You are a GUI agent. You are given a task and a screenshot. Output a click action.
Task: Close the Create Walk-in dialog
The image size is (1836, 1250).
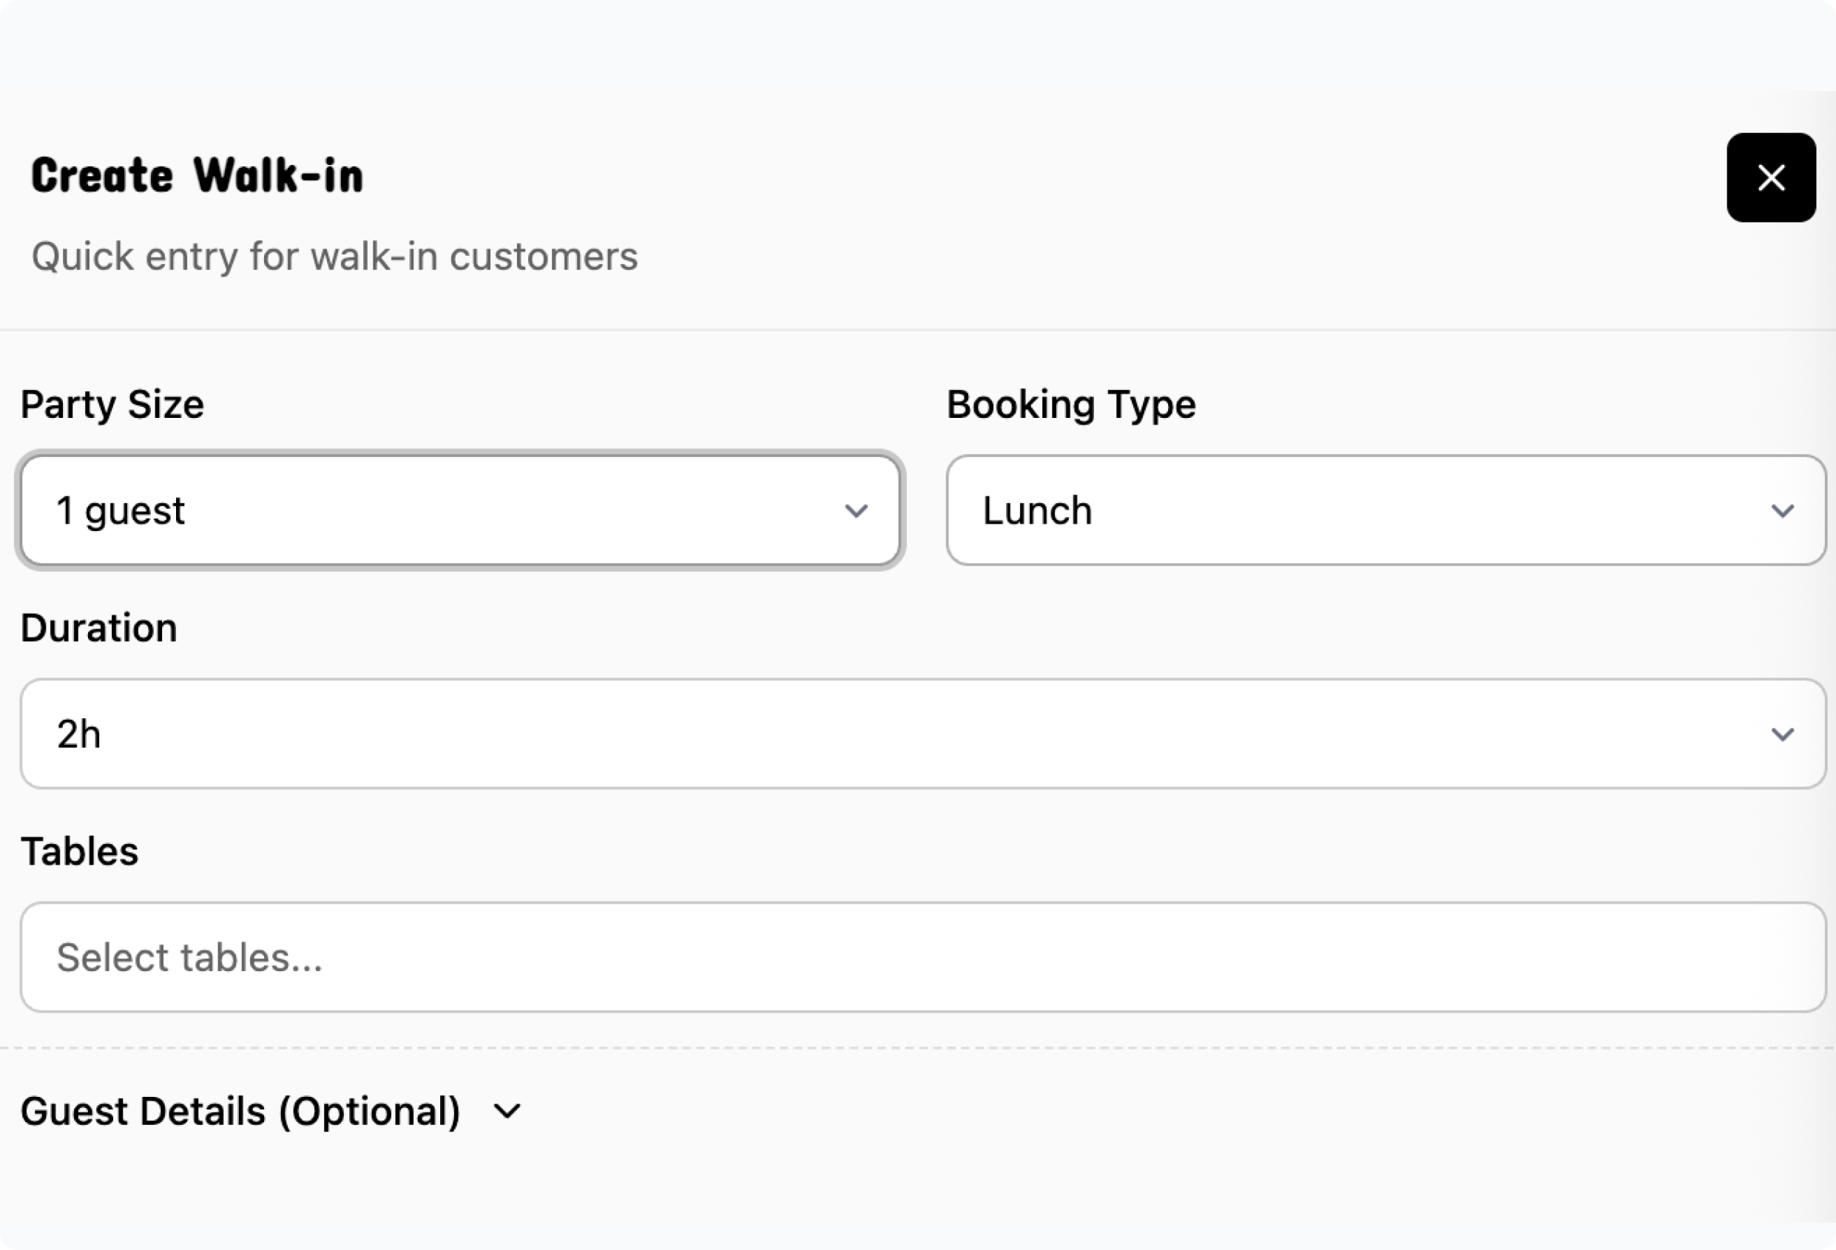[x=1770, y=178]
